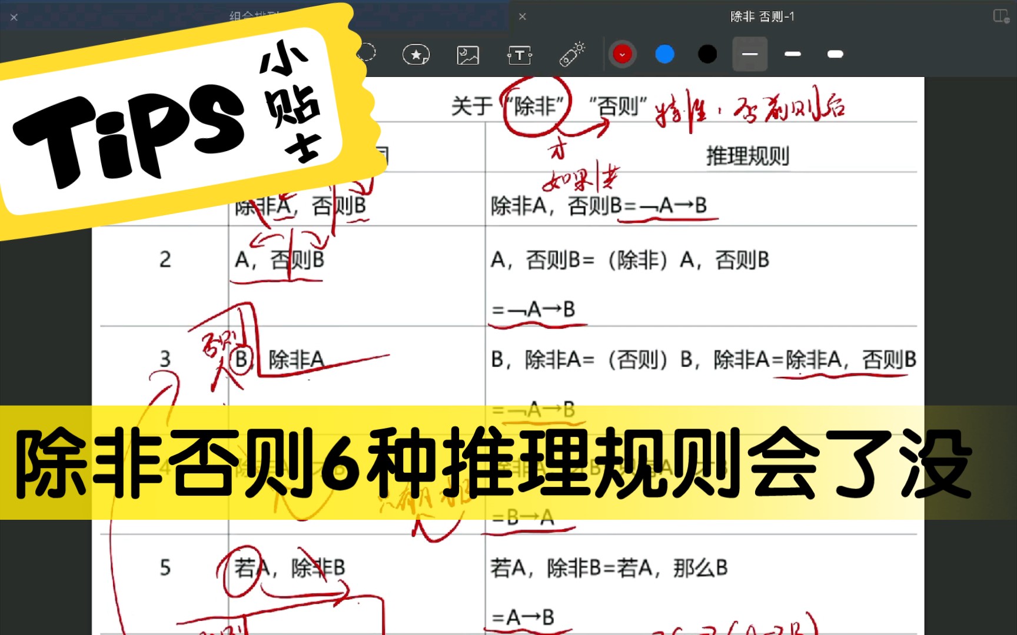Select the lasso selection tool
1017x635 pixels.
point(365,53)
